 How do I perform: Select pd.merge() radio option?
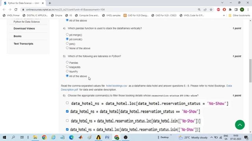click(x=67, y=34)
